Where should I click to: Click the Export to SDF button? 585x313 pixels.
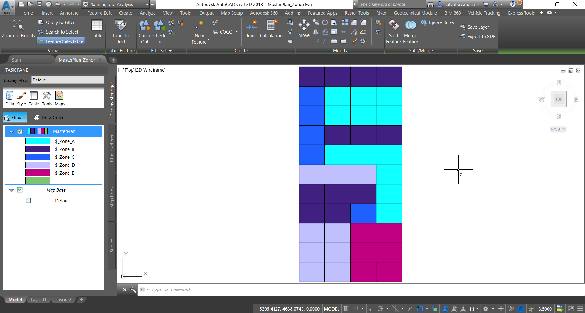(478, 36)
